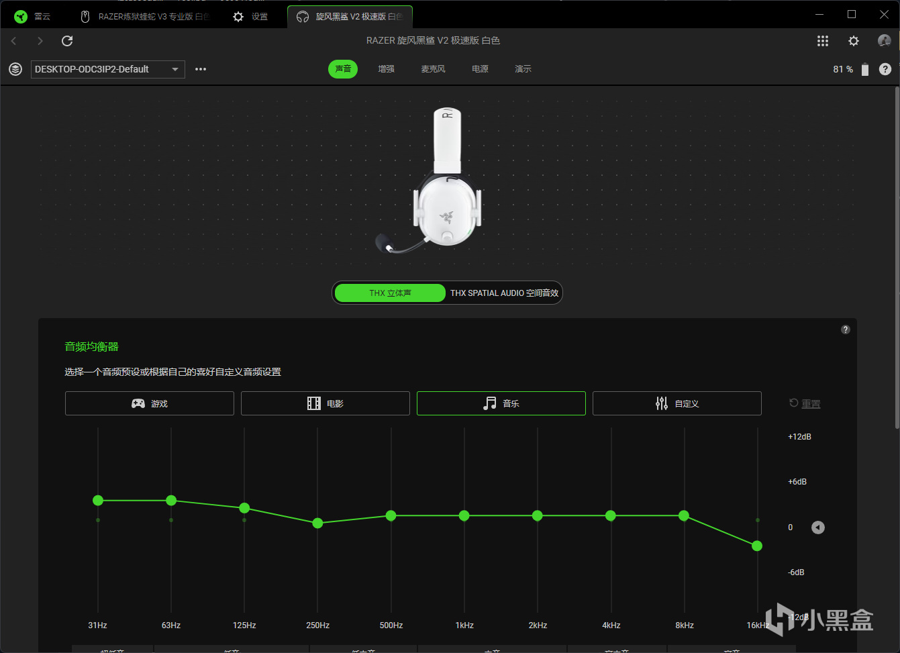The image size is (900, 653).
Task: Open the modules grid icon
Action: tap(823, 41)
